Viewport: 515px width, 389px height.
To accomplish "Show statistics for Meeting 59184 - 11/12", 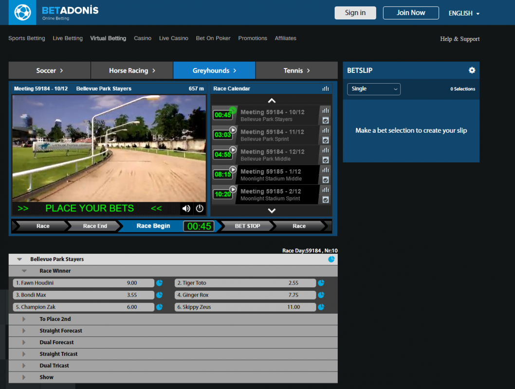I will (x=326, y=130).
